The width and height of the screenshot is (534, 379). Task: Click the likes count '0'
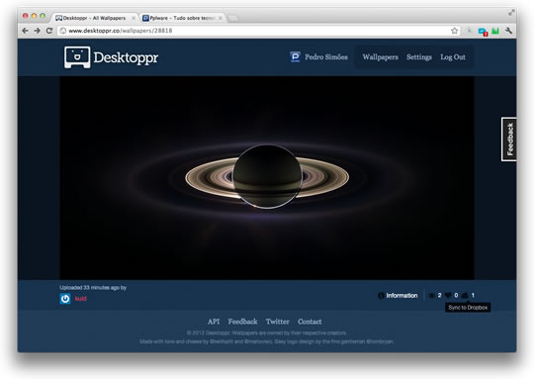point(456,296)
